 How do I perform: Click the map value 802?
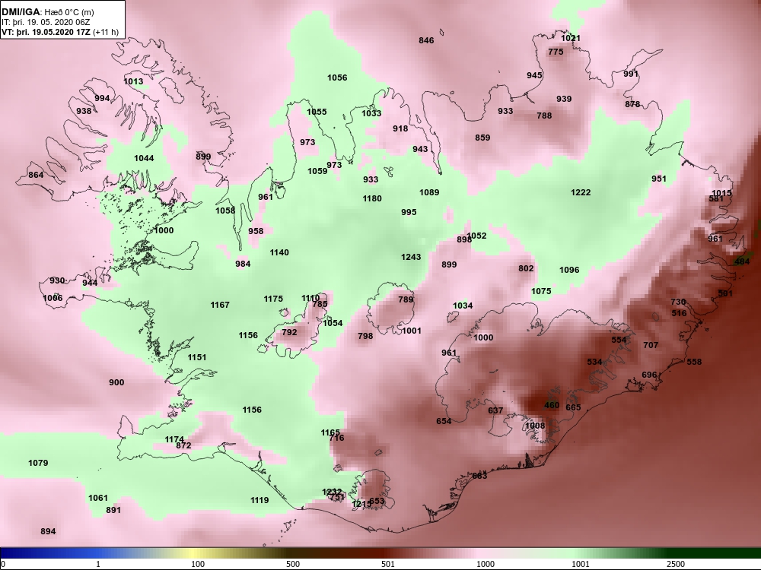[x=526, y=268]
